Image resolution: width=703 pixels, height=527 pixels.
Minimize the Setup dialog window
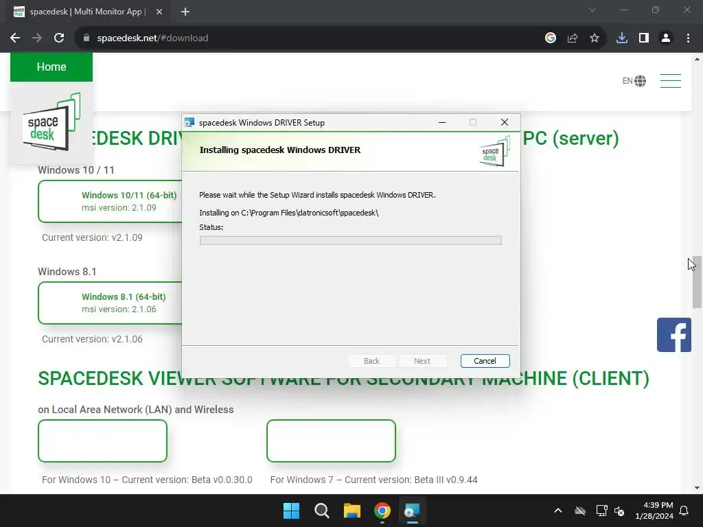click(442, 122)
